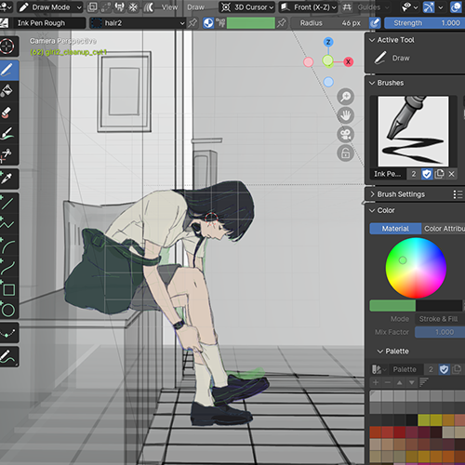Switch to the Color Attribute tab
The image size is (465, 465).
[x=444, y=229]
